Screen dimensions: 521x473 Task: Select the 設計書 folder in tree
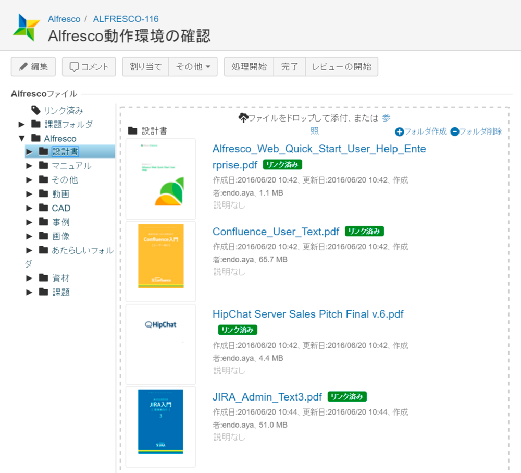pos(65,152)
